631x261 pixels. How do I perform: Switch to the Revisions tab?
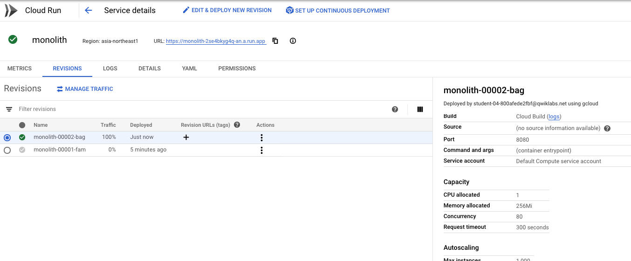coord(68,69)
